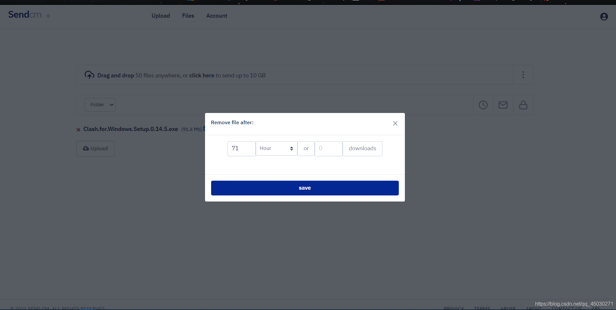Click the cloud upload icon in drop zone
The image size is (616, 310).
coord(89,75)
